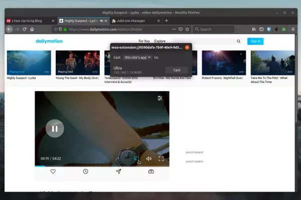Image resolution: width=301 pixels, height=200 pixels.
Task: Click the green puzzle extension icon
Action: [x=284, y=29]
